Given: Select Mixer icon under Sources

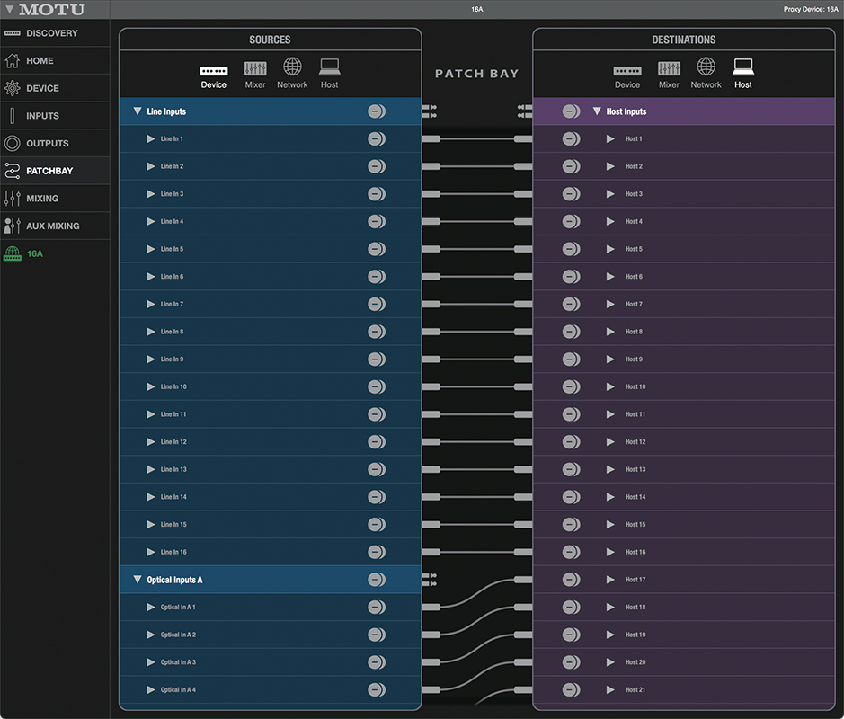Looking at the screenshot, I should [255, 68].
